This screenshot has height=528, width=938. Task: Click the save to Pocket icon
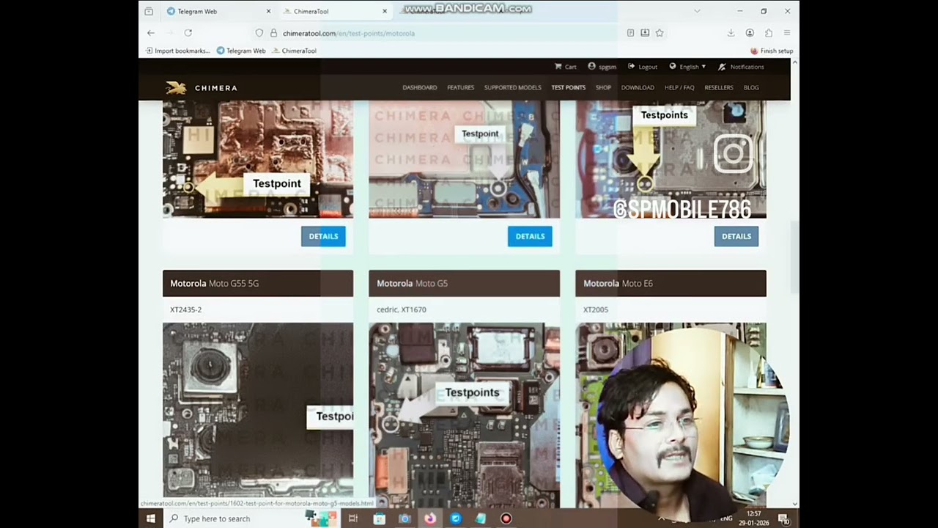(645, 33)
